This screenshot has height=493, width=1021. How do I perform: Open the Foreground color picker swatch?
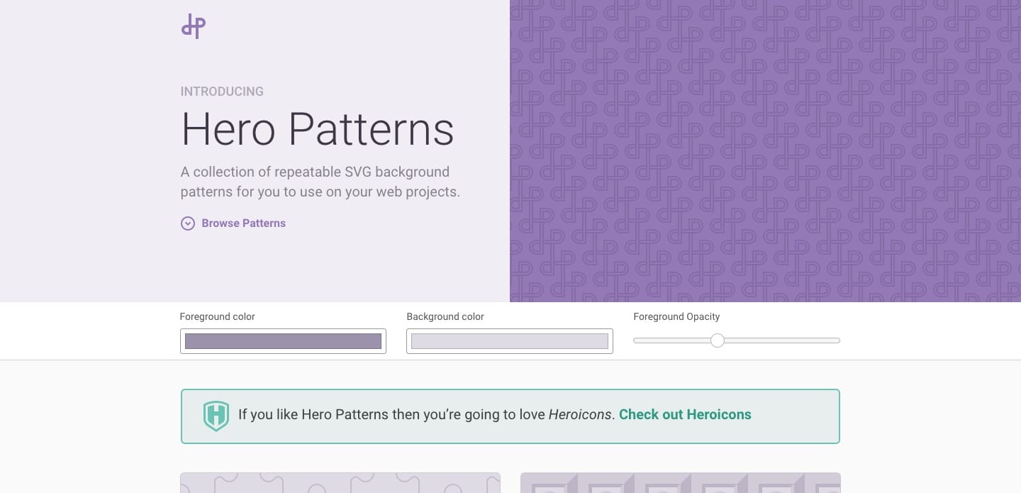[x=283, y=341]
